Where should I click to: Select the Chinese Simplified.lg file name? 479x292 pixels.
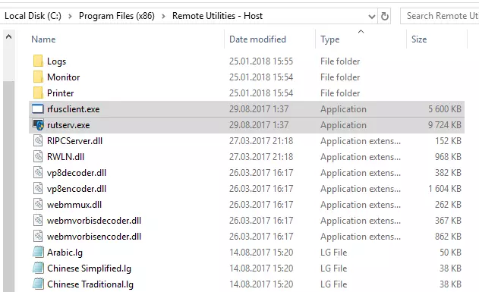[x=89, y=268]
